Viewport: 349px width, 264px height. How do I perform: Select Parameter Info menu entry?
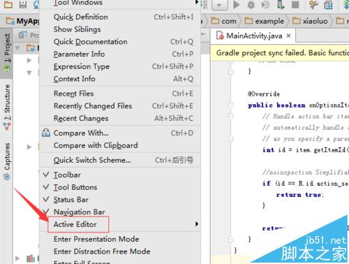click(120, 54)
